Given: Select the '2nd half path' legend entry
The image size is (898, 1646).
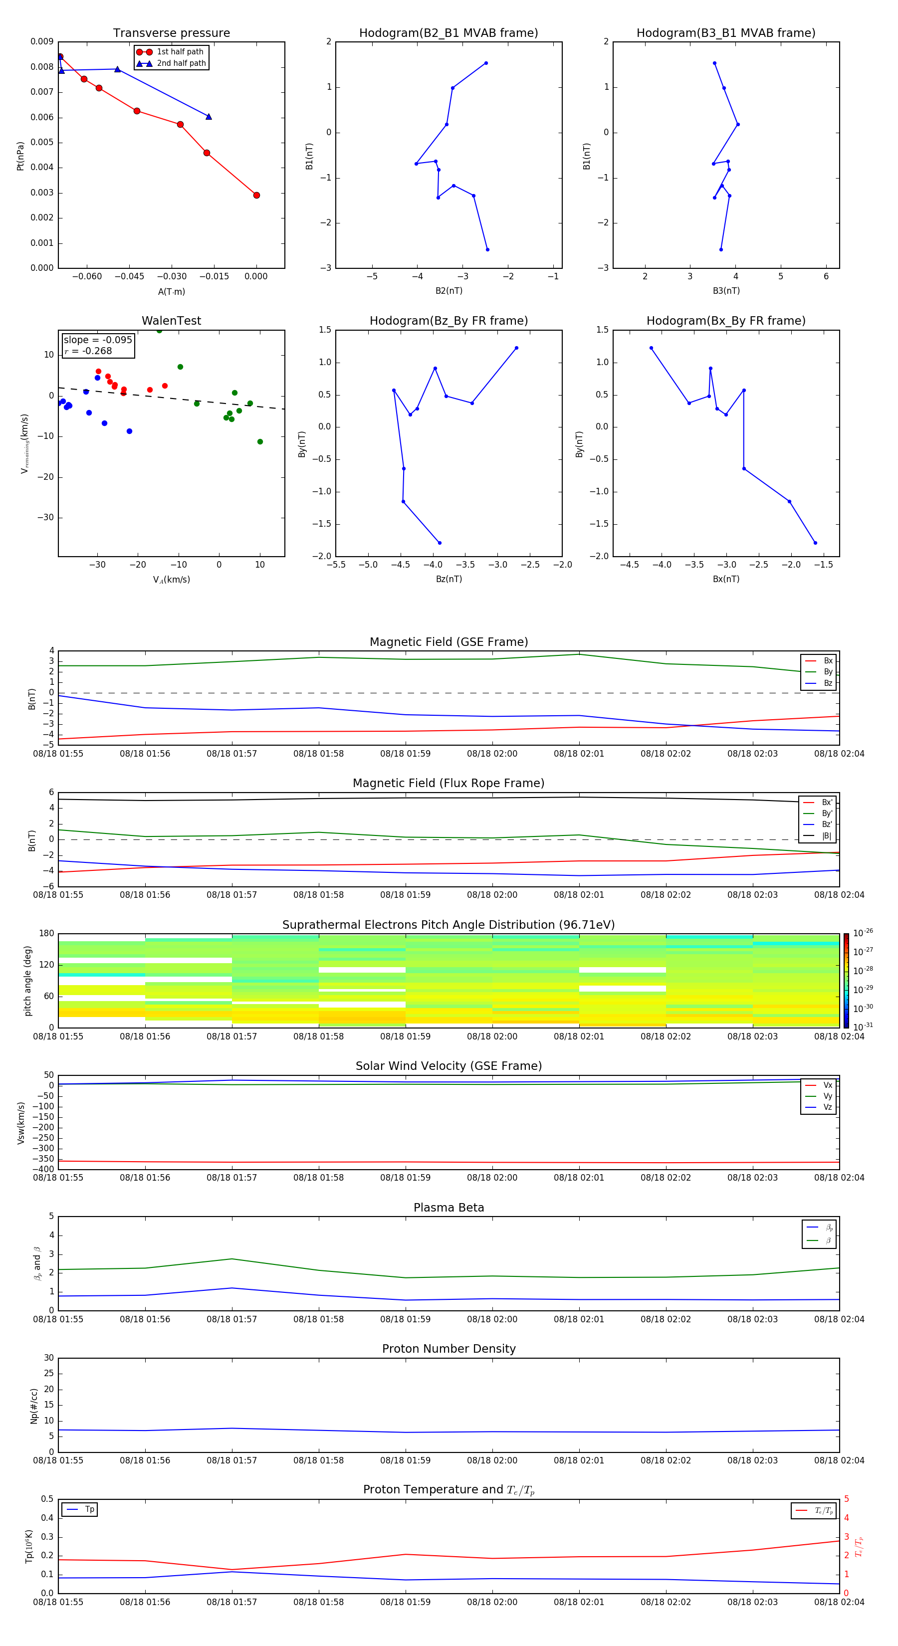Looking at the screenshot, I should tap(171, 63).
